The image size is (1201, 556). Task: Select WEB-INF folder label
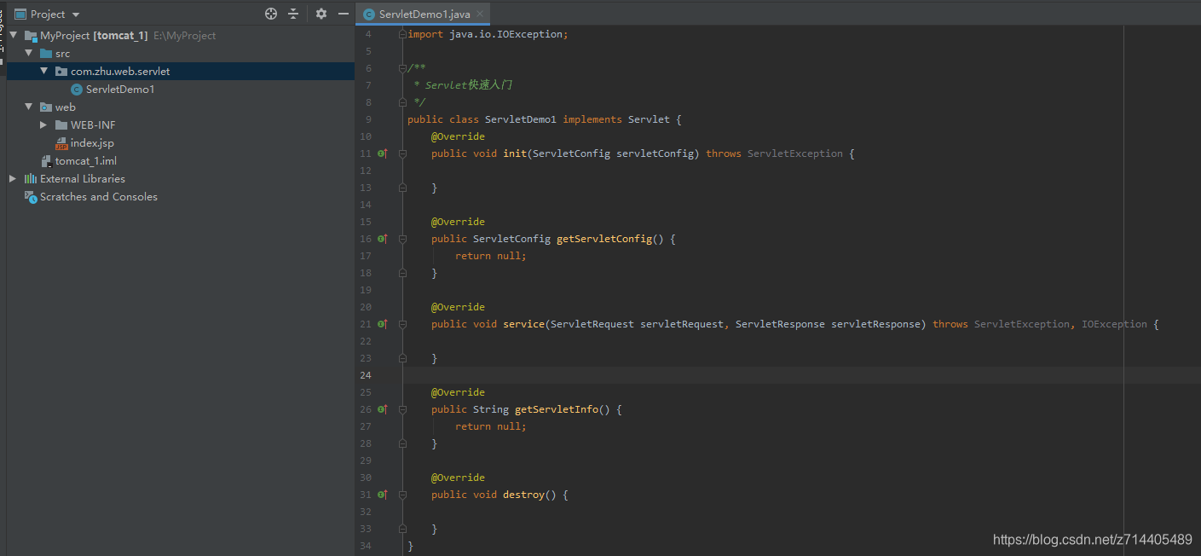pos(93,125)
